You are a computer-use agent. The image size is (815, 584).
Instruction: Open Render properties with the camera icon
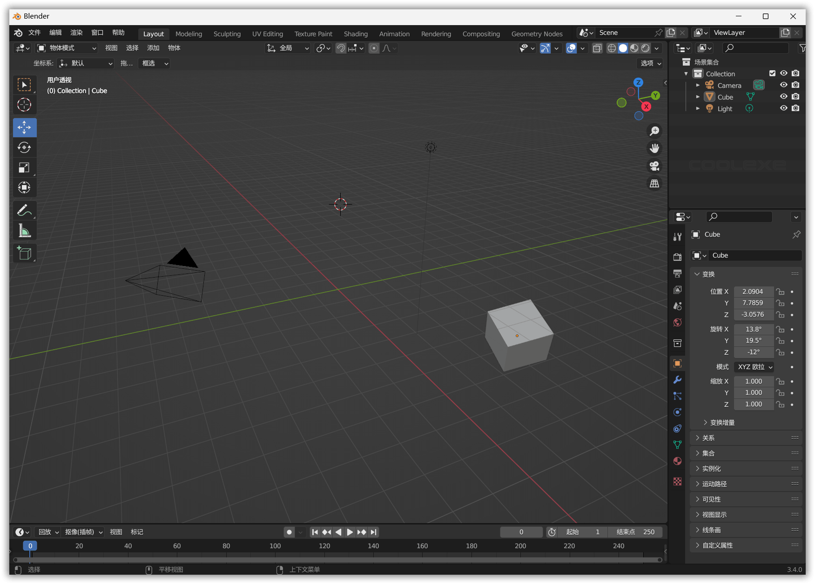click(677, 257)
